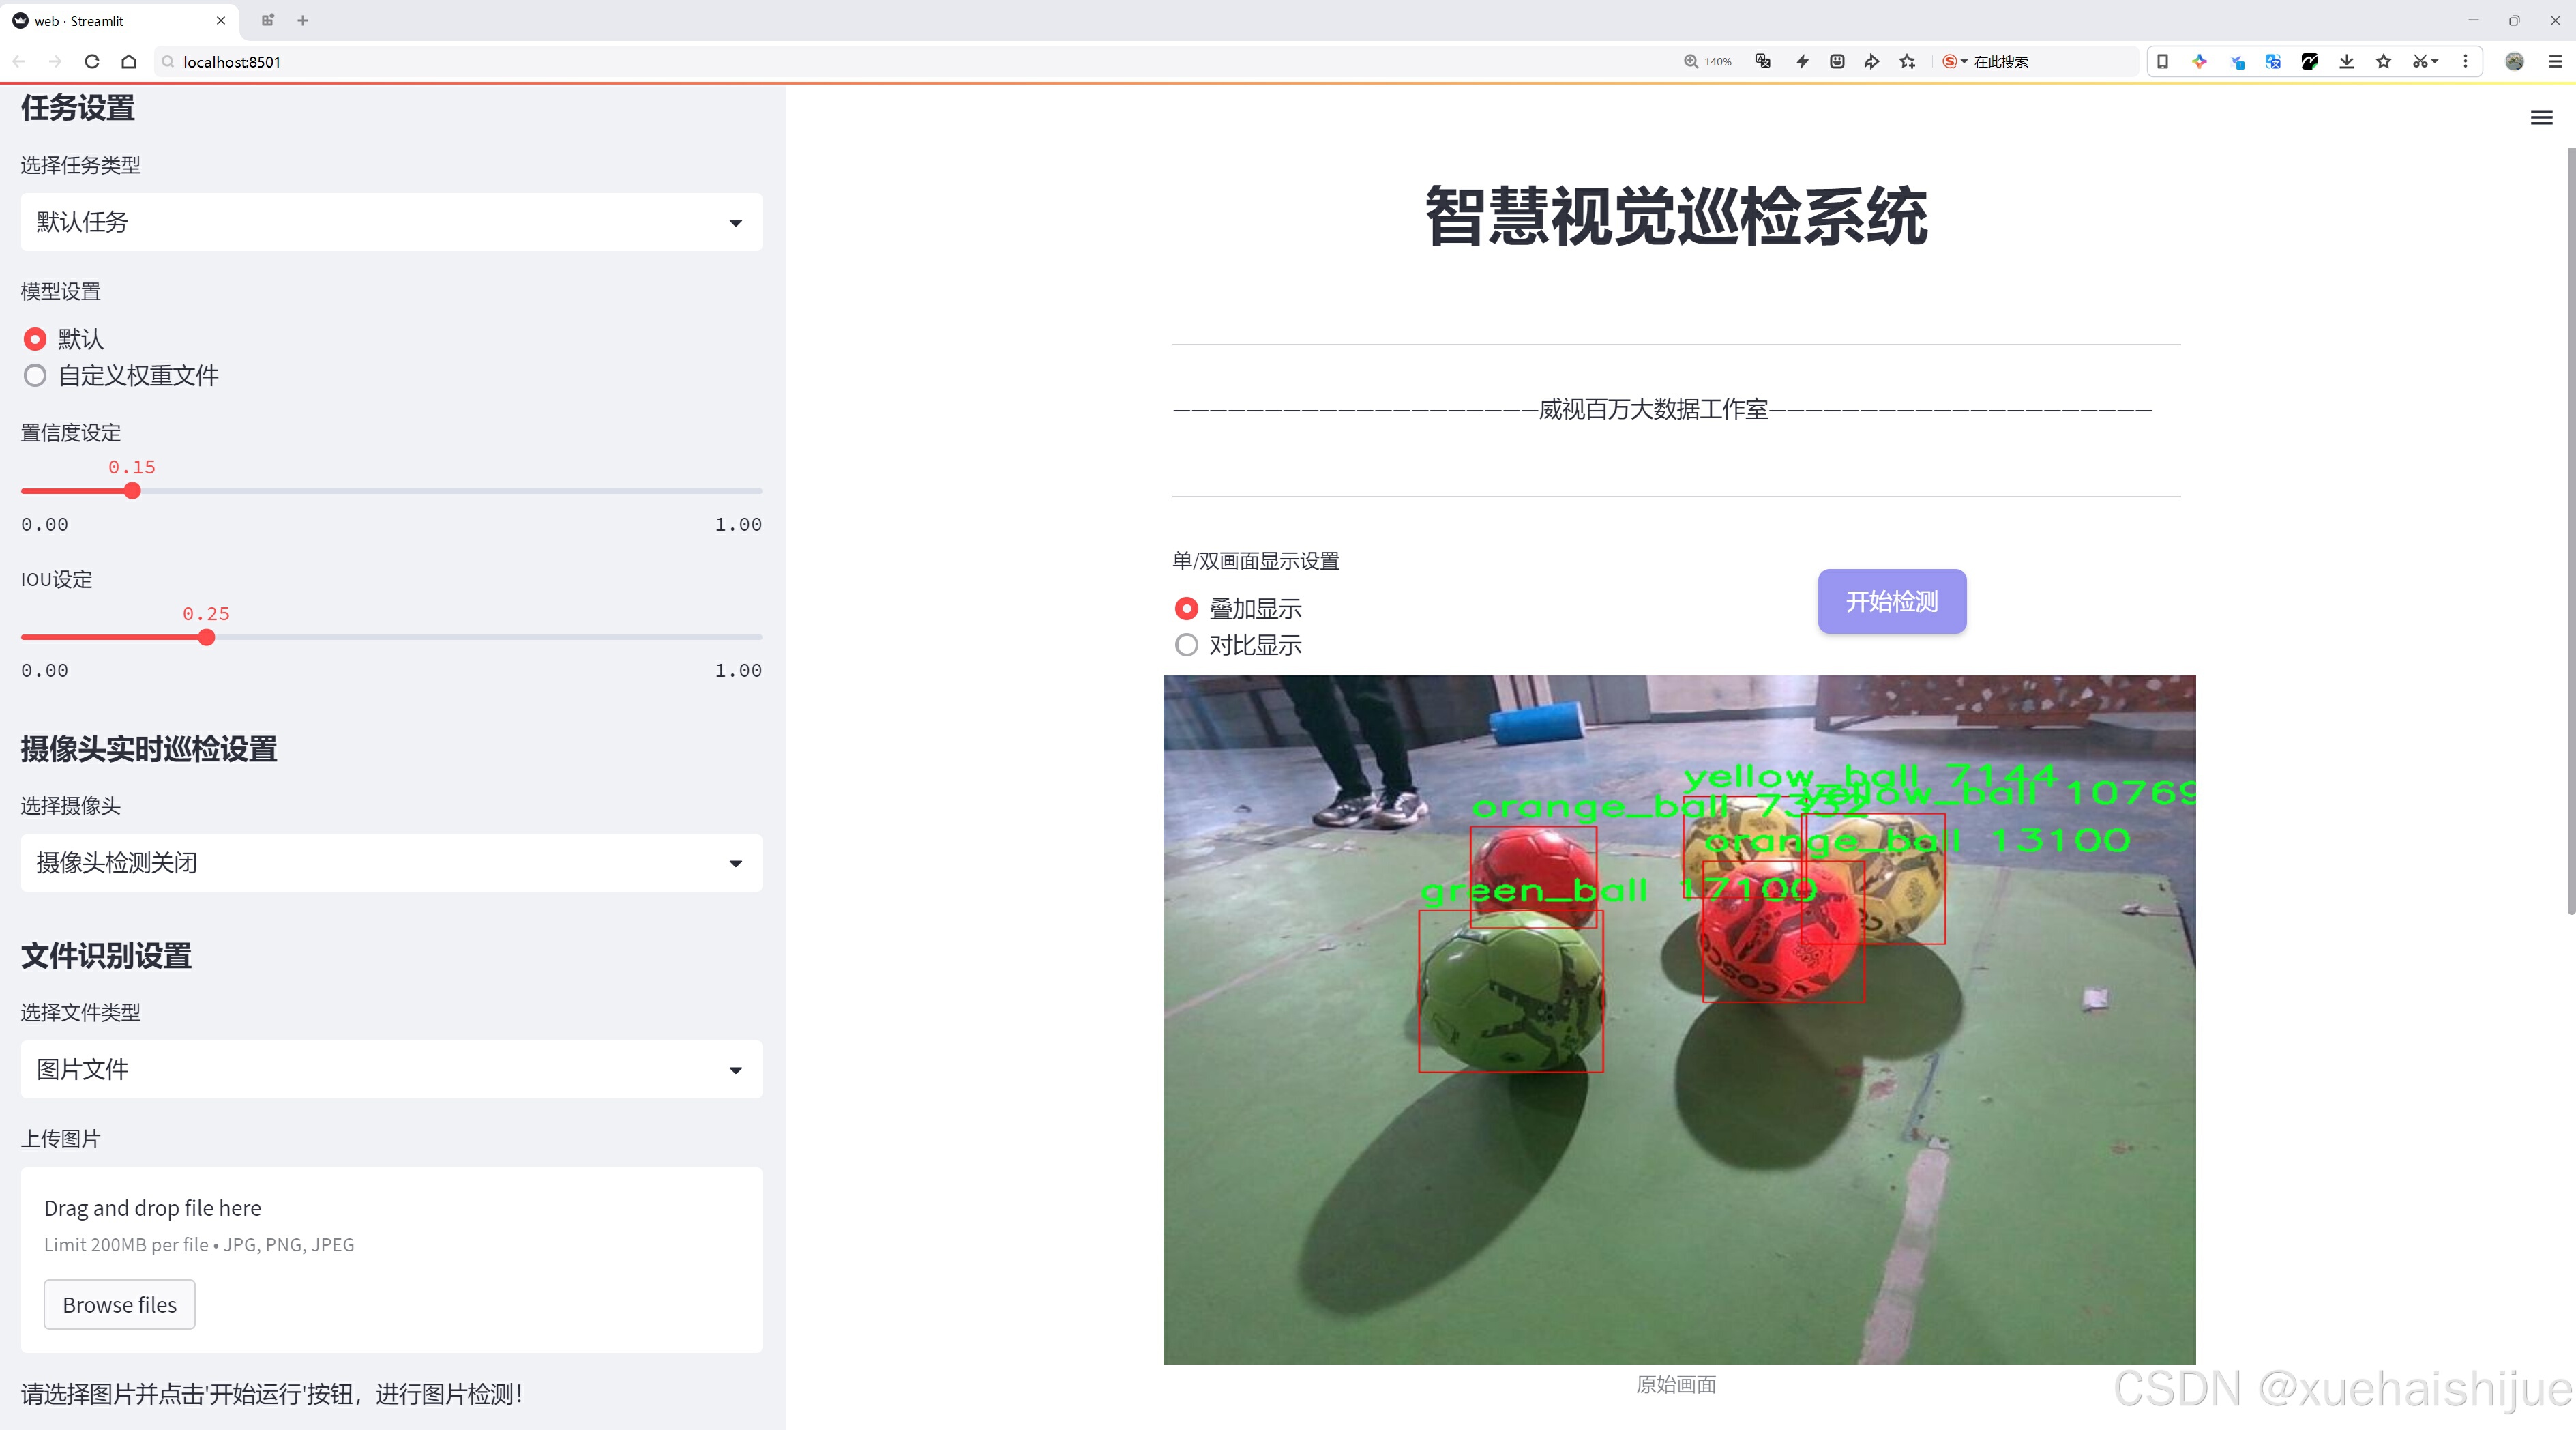This screenshot has height=1430, width=2576.
Task: Click the black-green leaf extension icon
Action: 2310,61
